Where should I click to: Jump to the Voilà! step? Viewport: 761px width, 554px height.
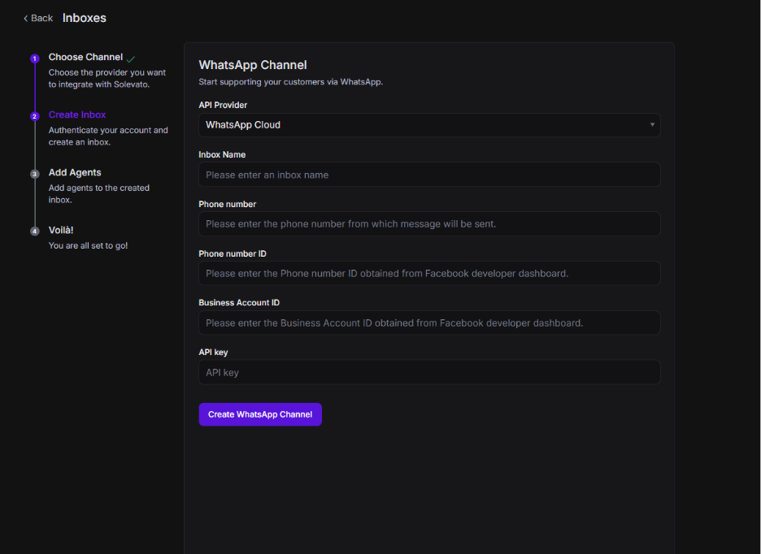click(x=61, y=231)
